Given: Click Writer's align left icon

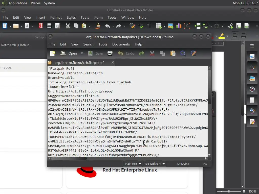Looking at the screenshot, I should (x=235, y=36).
